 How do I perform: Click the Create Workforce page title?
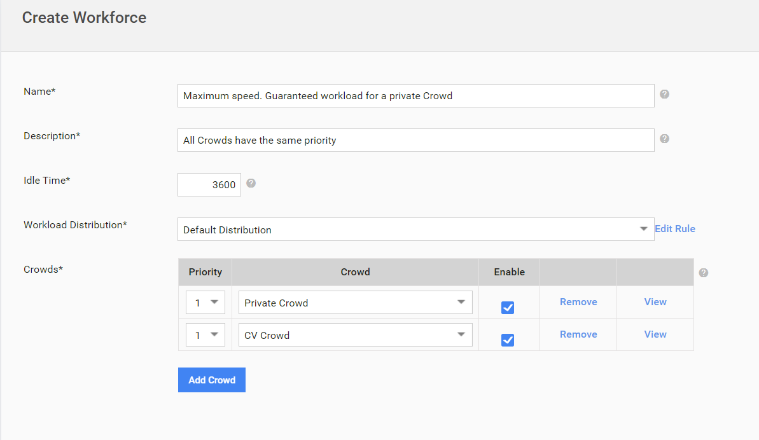pos(84,17)
